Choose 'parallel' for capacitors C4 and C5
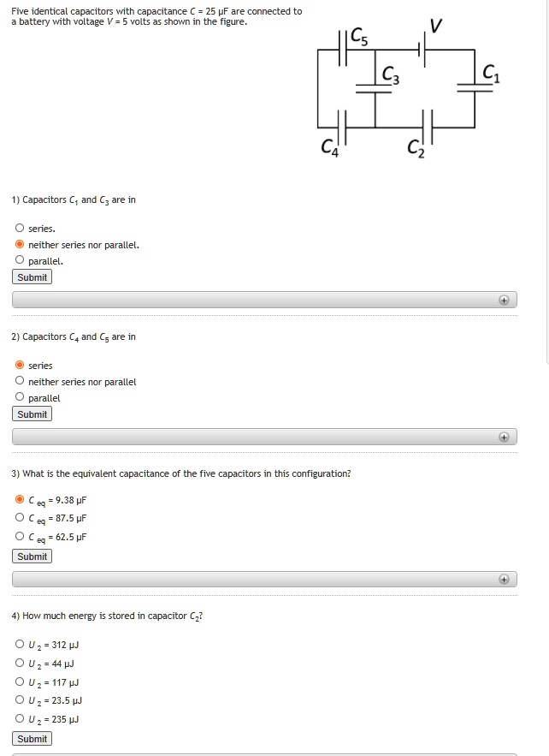The width and height of the screenshot is (549, 756). point(18,397)
